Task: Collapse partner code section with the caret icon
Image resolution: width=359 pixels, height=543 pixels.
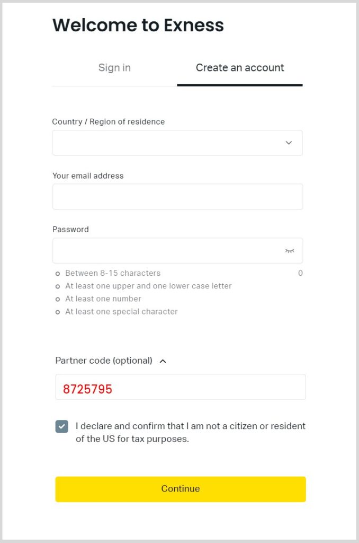Action: [163, 361]
